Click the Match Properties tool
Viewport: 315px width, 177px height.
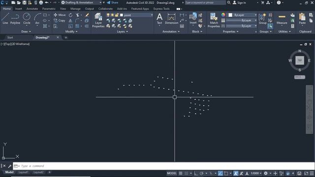[x=214, y=20]
